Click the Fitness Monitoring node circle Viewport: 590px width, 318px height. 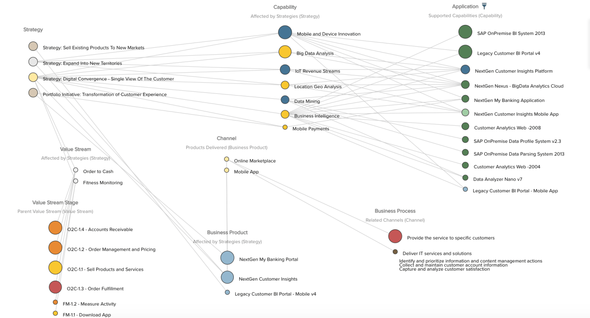coord(75,181)
